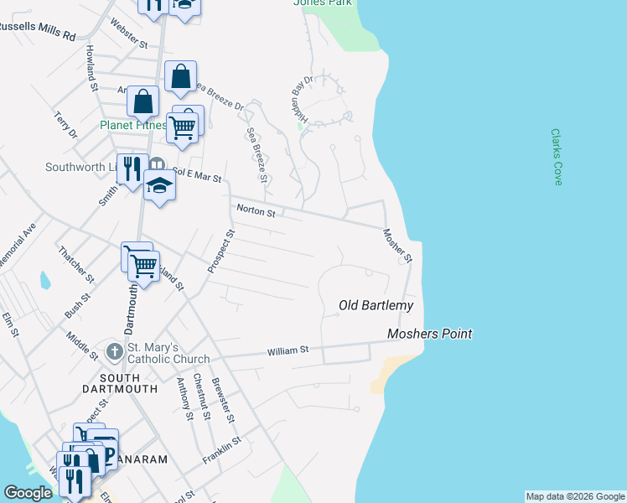Open the frontmost restaurant marker beside Google logo
The width and height of the screenshot is (627, 503).
[75, 483]
